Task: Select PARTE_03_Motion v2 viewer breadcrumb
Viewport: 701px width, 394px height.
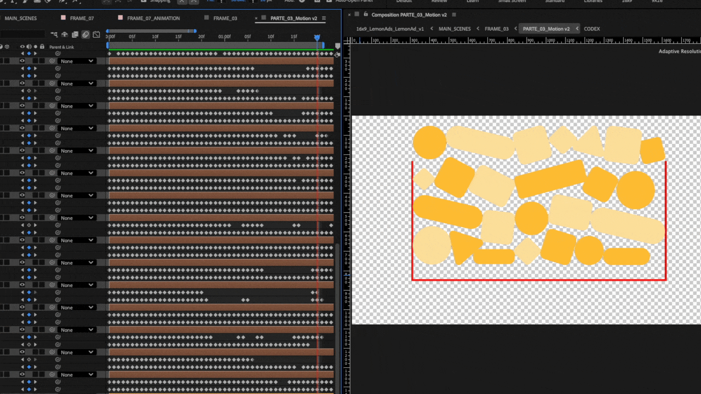Action: pyautogui.click(x=546, y=28)
